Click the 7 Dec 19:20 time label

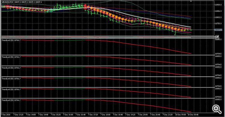130,115
